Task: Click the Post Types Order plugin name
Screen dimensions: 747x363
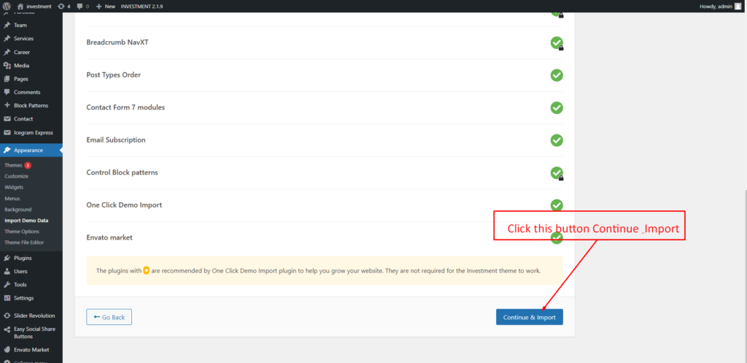Action: 113,75
